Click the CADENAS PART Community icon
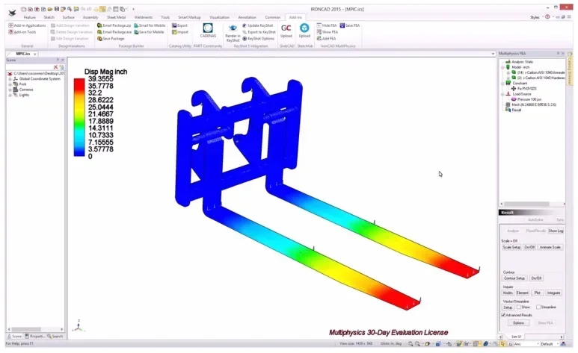Viewport: 578px width, 353px height. [208, 28]
